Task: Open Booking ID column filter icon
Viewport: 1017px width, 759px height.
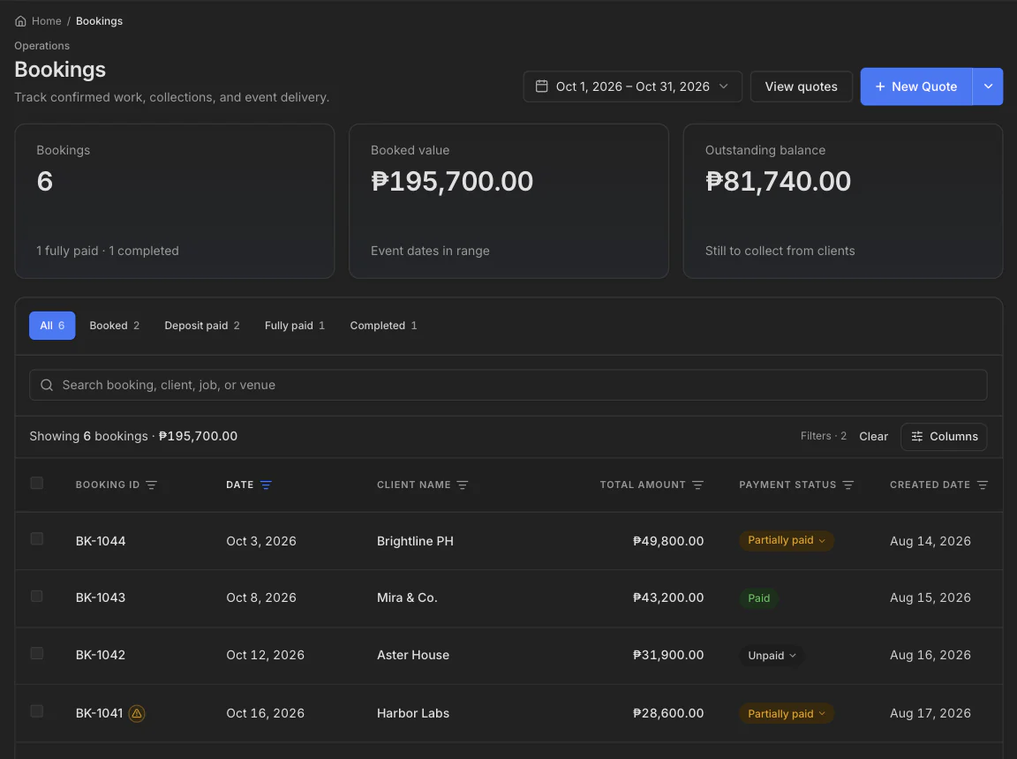Action: [x=151, y=485]
